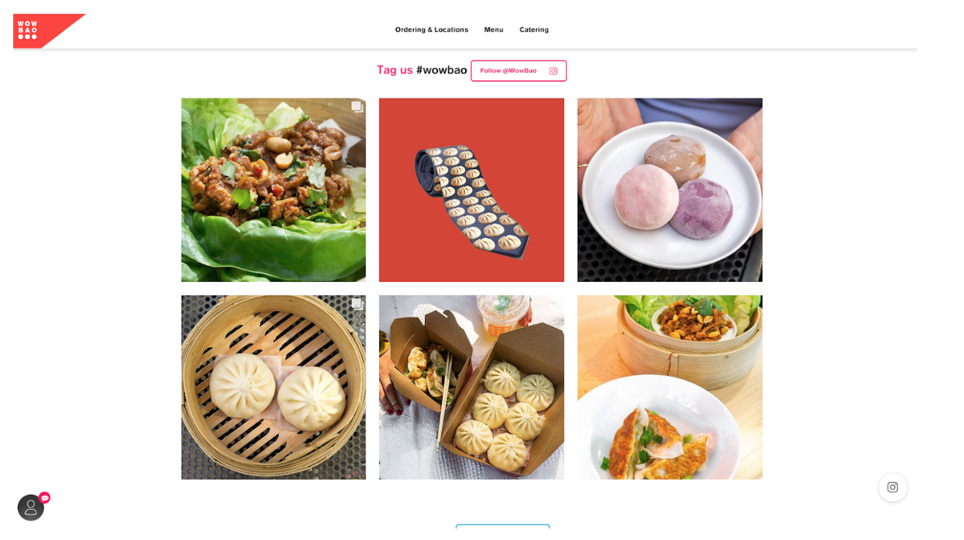Open the bao-pattern necktie photo

[472, 190]
